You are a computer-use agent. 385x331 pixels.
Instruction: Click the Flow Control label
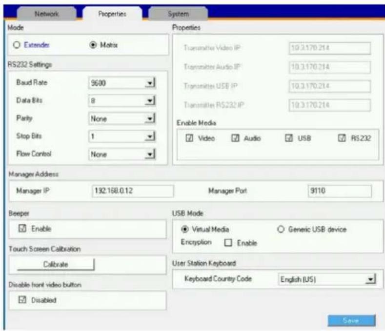(x=34, y=154)
